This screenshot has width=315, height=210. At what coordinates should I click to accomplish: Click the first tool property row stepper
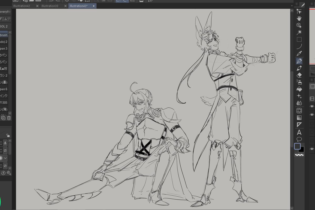[x=1, y=143]
